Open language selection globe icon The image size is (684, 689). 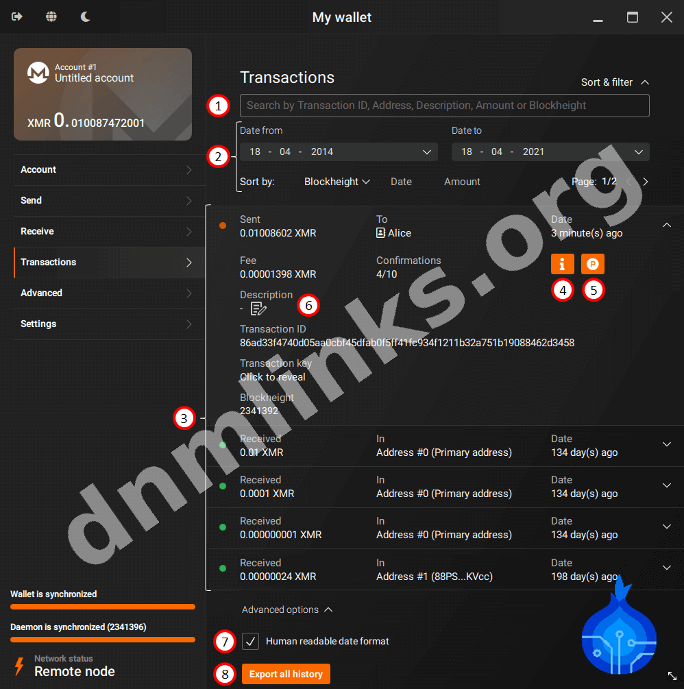click(51, 17)
